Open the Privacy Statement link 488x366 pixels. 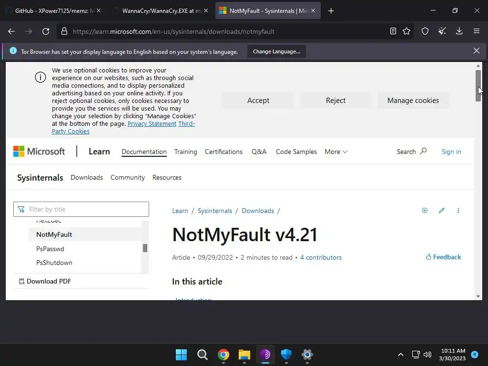[x=152, y=123]
